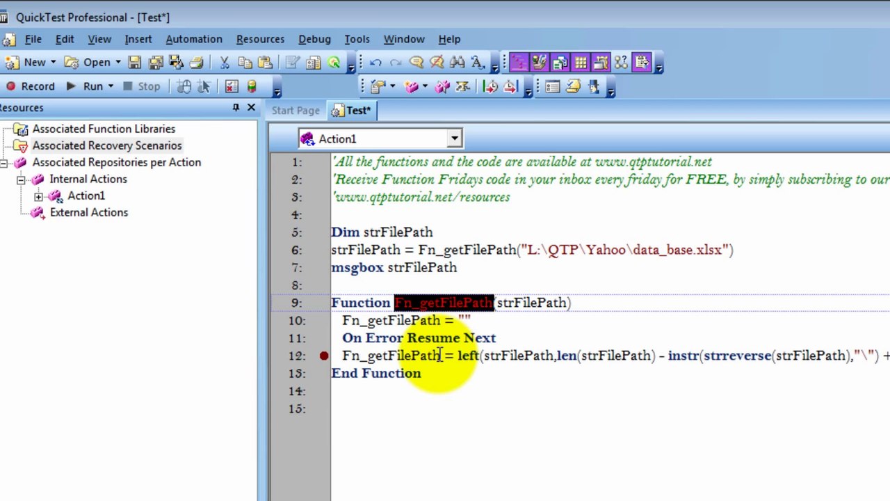Viewport: 890px width, 501px height.
Task: Open the New button dropdown arrow
Action: [53, 63]
